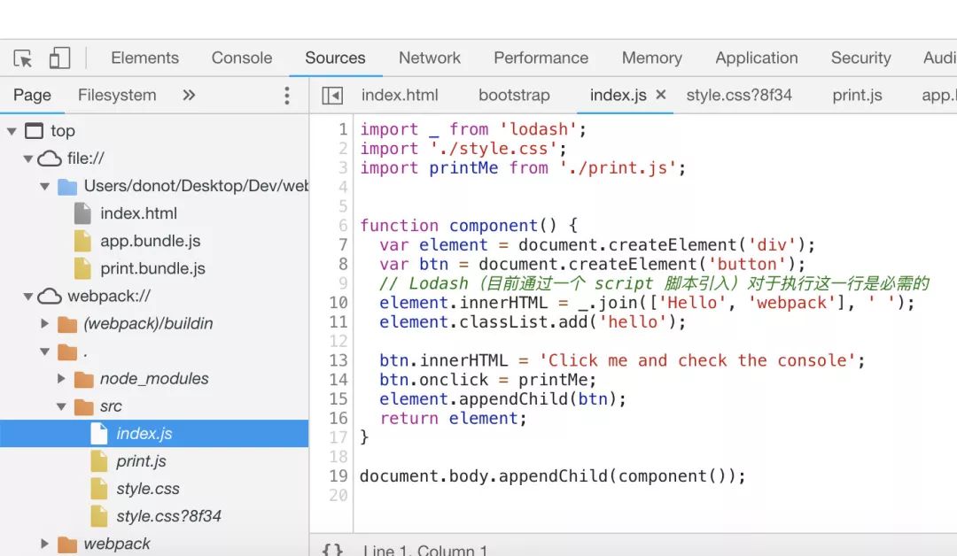The width and height of the screenshot is (957, 556).
Task: Open the bootstrap editor tab
Action: [x=514, y=95]
